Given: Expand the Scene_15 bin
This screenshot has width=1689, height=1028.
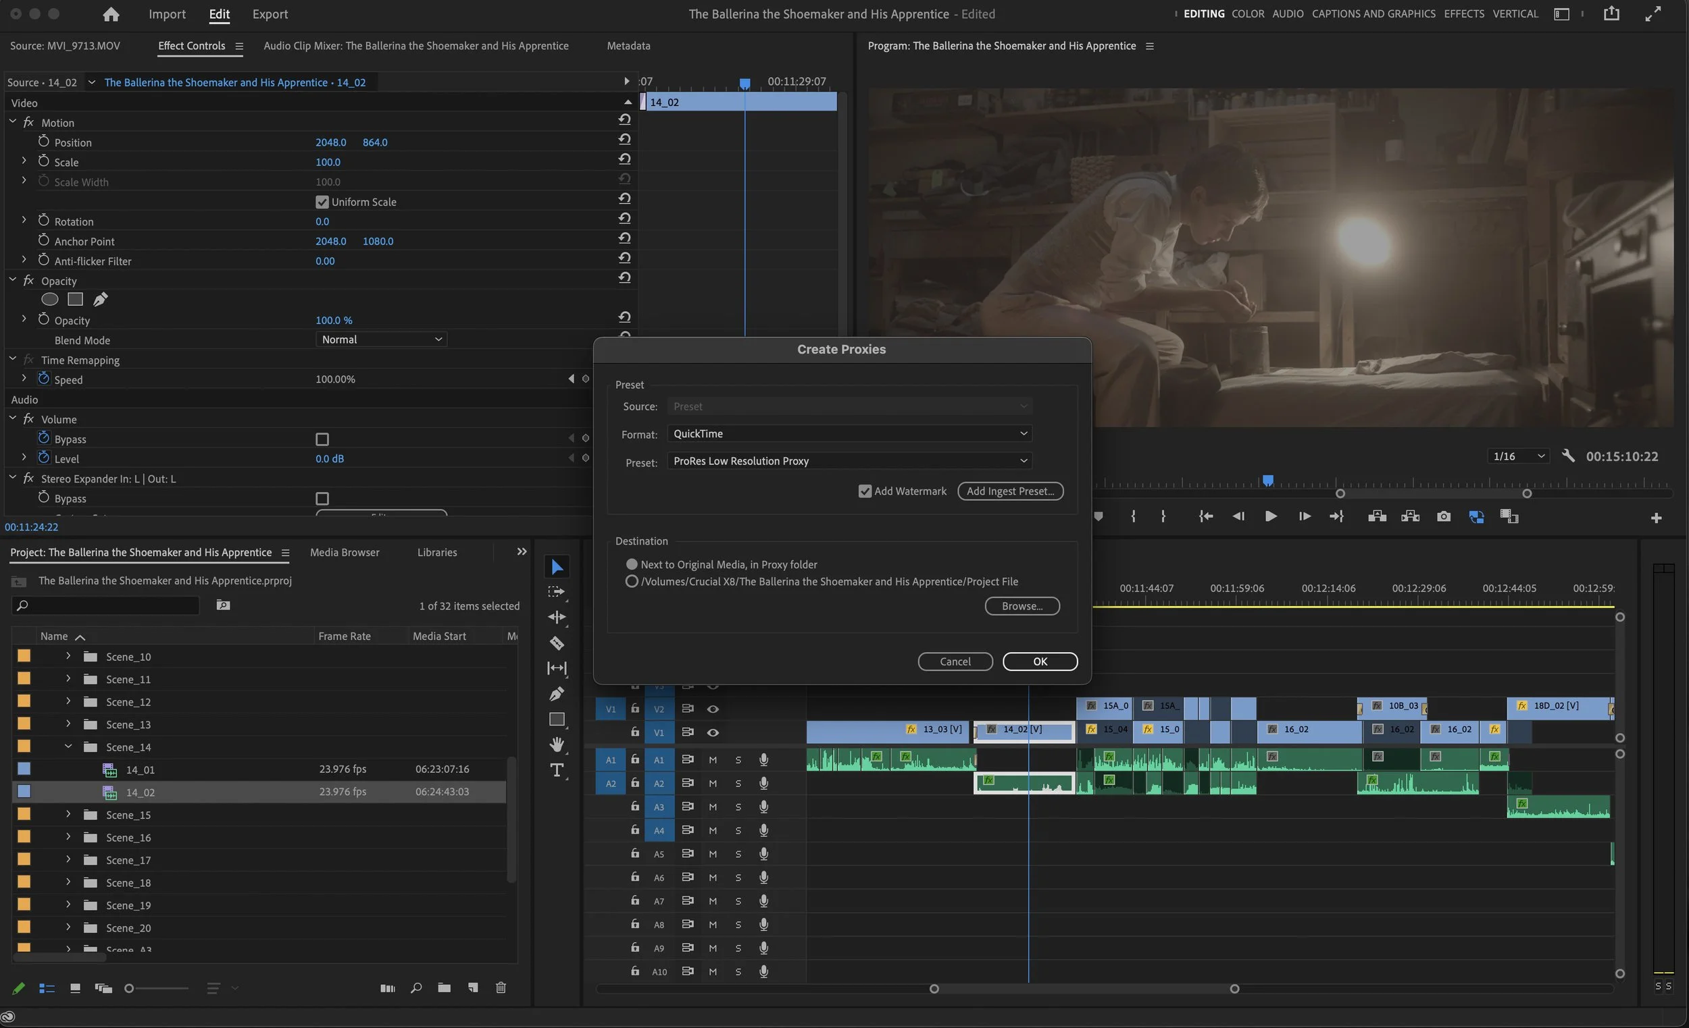Looking at the screenshot, I should pyautogui.click(x=68, y=814).
